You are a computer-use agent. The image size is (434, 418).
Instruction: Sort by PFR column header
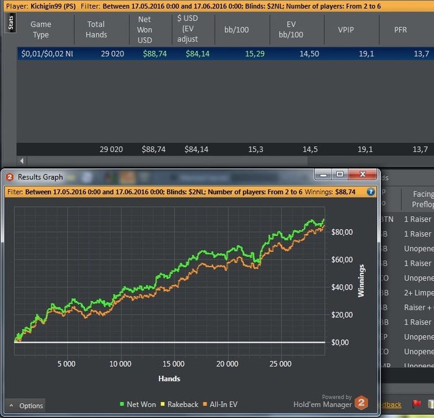[401, 30]
